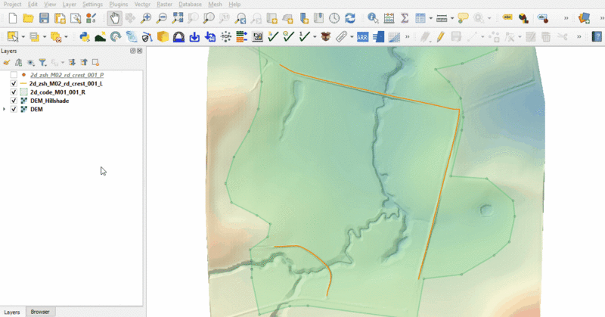Open the Select Features tool dropdown arrow
Image resolution: width=605 pixels, height=317 pixels.
[x=23, y=36]
